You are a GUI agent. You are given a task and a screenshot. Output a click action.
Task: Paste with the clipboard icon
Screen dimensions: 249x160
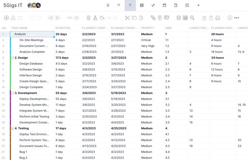[141, 18]
